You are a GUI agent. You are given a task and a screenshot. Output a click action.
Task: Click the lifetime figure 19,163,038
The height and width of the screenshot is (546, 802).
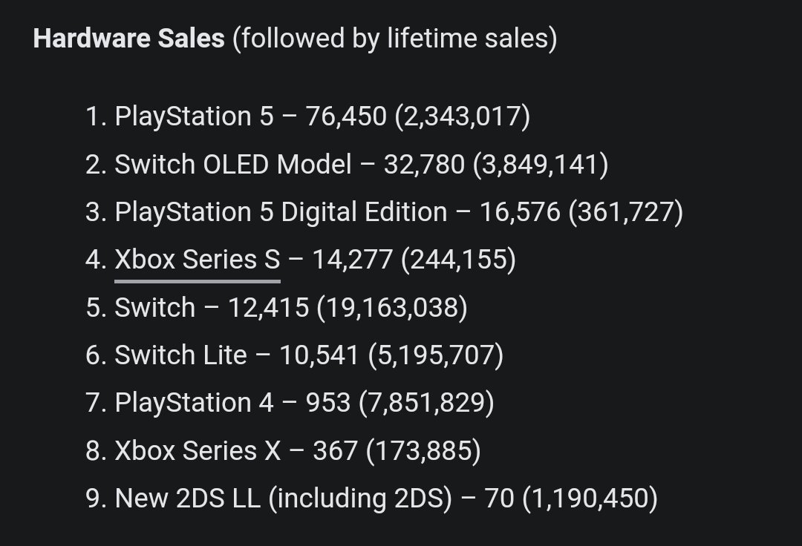(392, 307)
